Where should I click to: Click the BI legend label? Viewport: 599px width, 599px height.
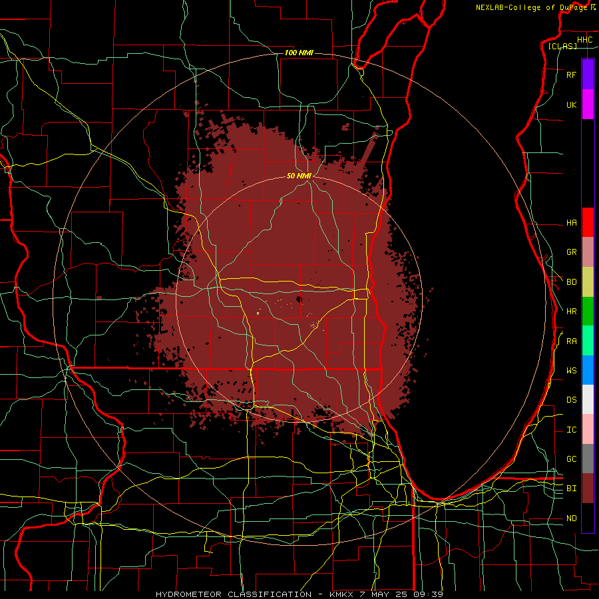(571, 489)
